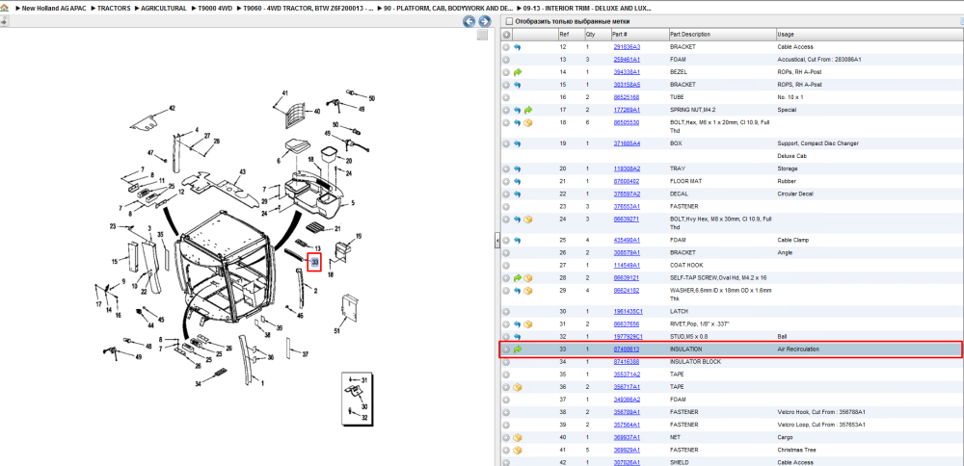Open part number 291836A3 link
Screen dimensions: 964x466
point(627,46)
